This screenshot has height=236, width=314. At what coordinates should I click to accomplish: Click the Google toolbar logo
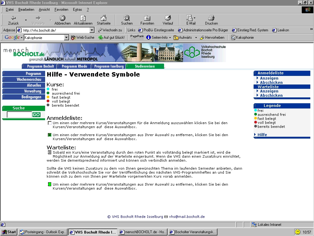coord(12,37)
